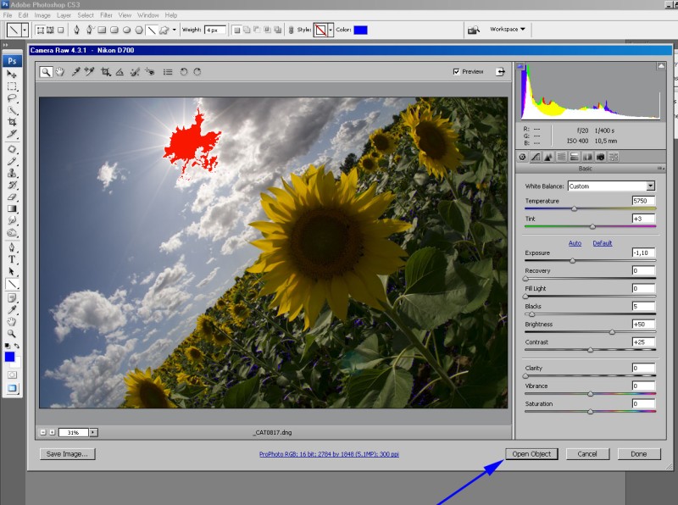The image size is (678, 505).
Task: Click the Tint value field
Action: (643, 219)
